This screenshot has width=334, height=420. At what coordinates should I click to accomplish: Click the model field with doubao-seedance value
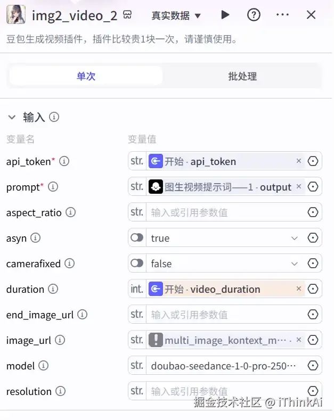[x=224, y=366]
